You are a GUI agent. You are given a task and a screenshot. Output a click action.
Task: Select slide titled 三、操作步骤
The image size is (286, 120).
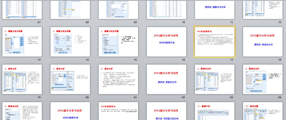tap(263, 111)
